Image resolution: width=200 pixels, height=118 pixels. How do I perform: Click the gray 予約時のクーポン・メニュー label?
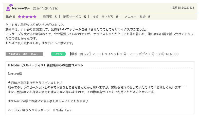24,54
